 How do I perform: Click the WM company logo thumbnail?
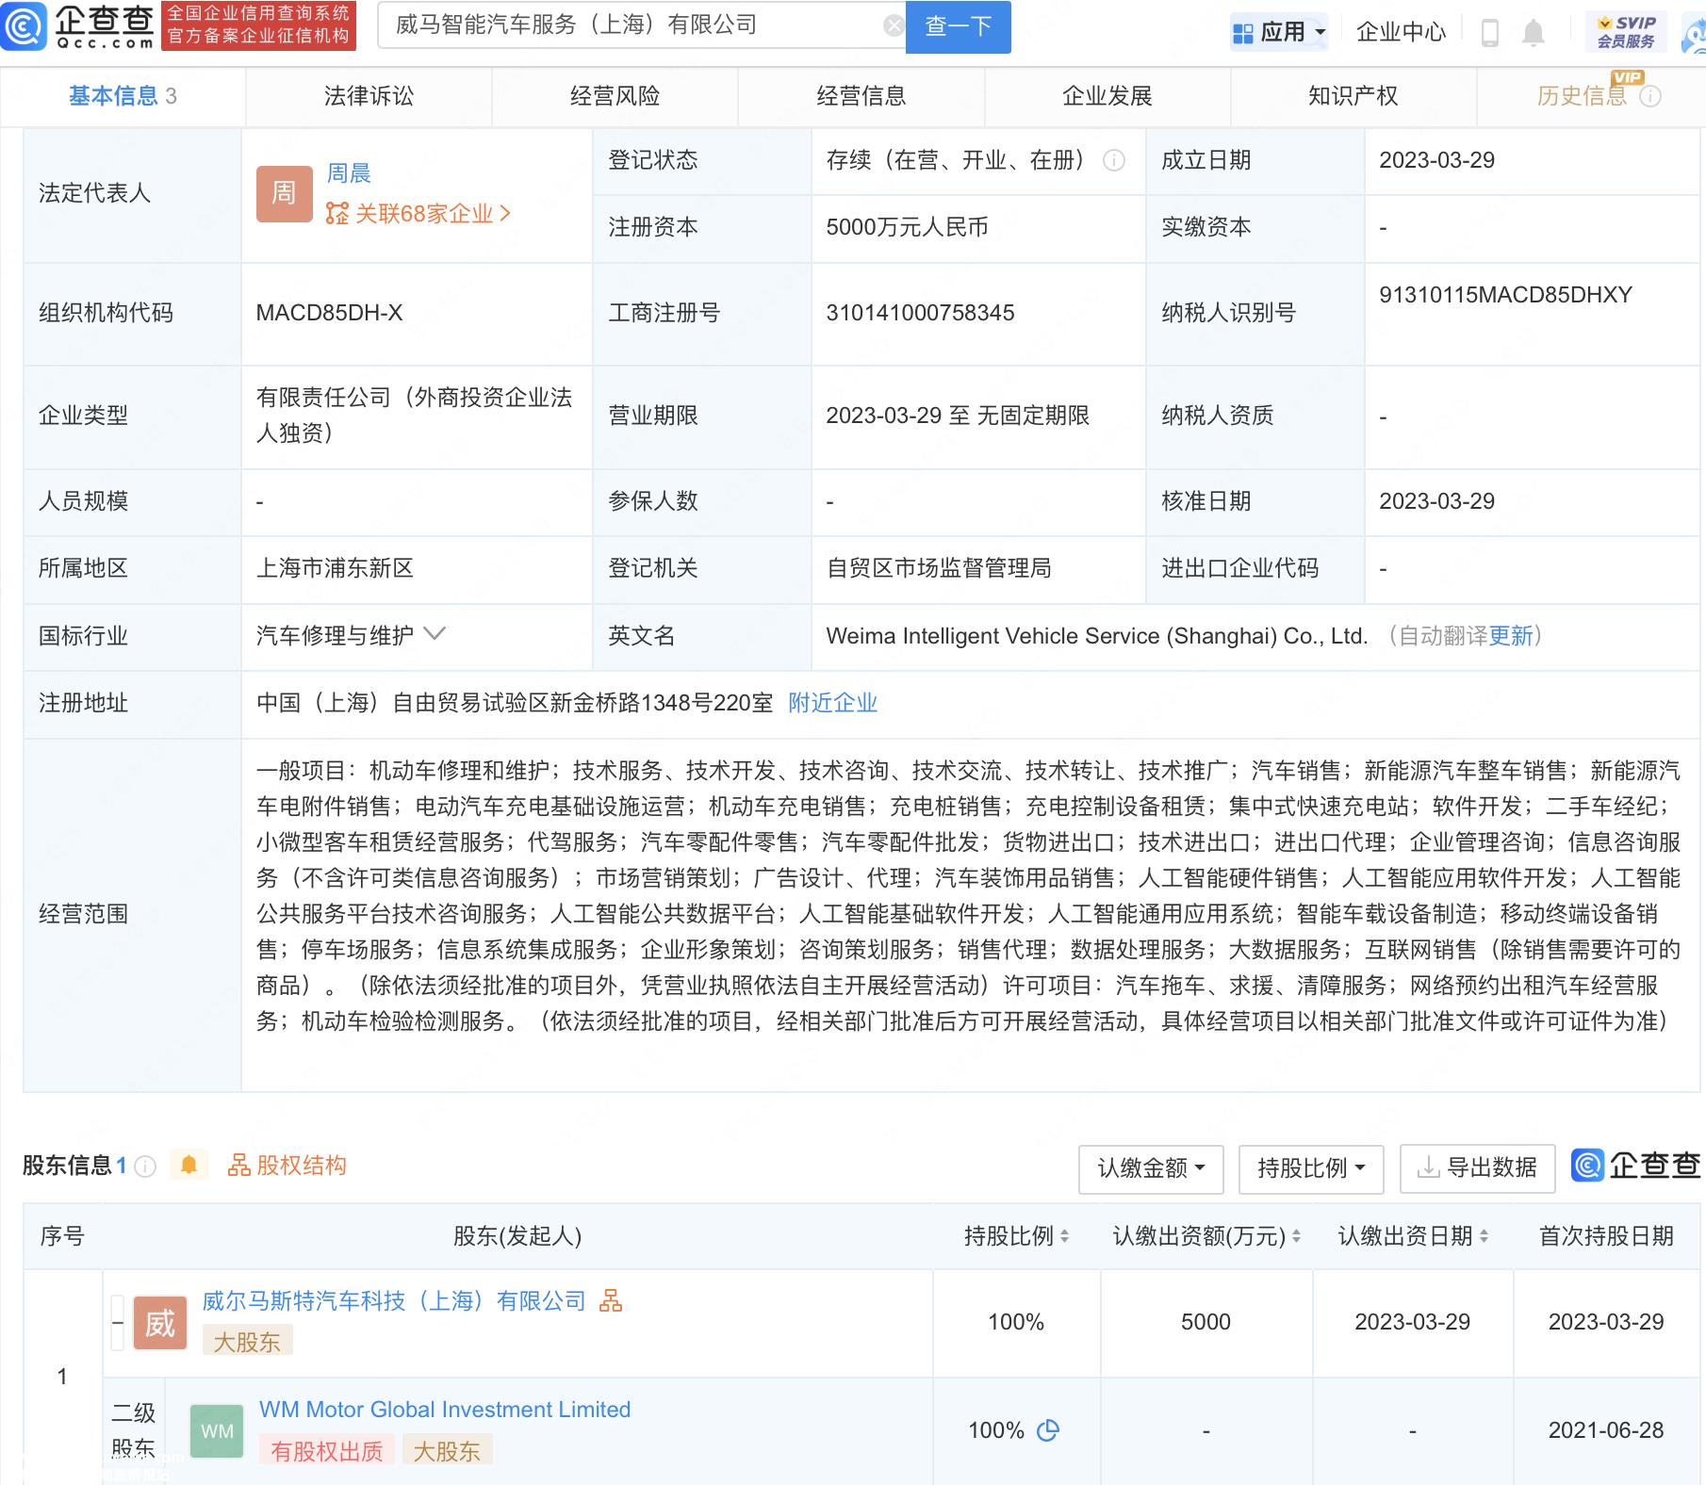pyautogui.click(x=217, y=1431)
